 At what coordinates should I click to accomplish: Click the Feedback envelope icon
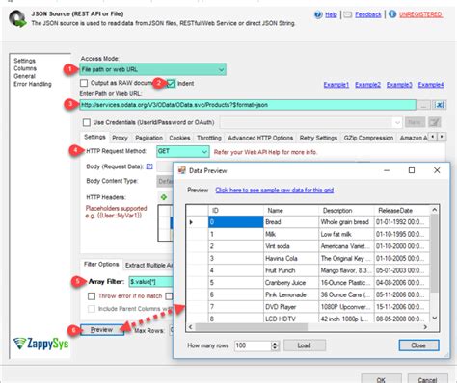[348, 14]
